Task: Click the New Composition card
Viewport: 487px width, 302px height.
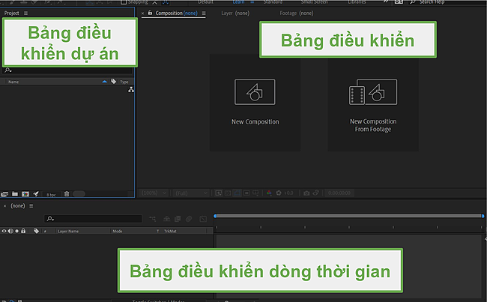Action: tap(255, 103)
